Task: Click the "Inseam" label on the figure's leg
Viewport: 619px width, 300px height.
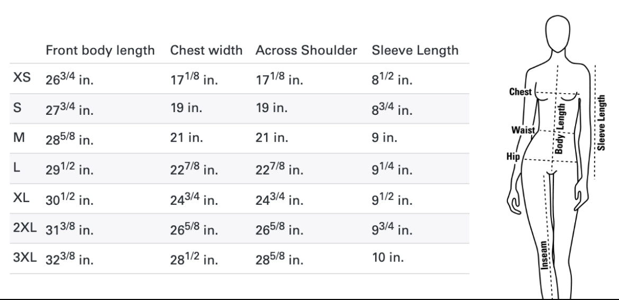Action: (x=544, y=256)
